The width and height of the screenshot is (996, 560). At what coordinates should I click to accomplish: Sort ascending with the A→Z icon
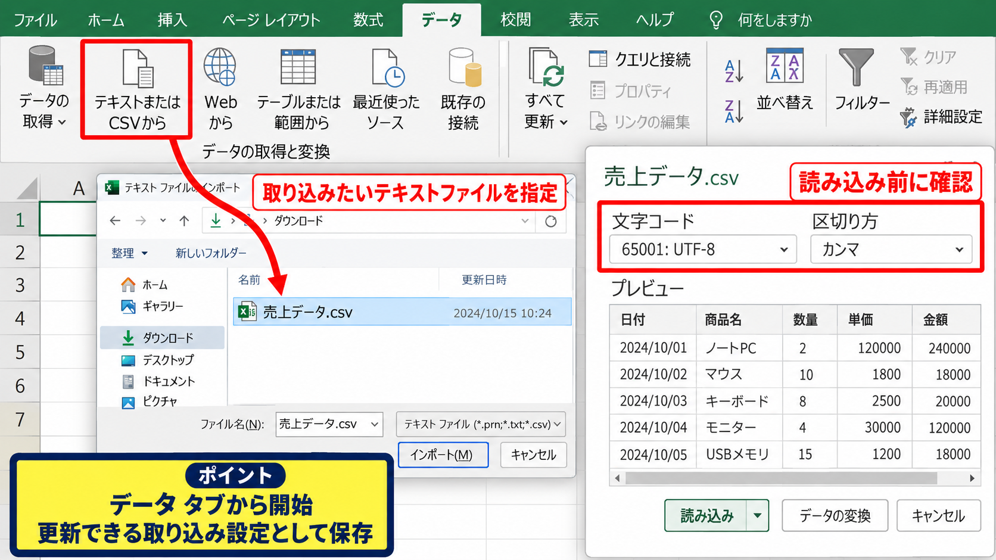coord(734,71)
